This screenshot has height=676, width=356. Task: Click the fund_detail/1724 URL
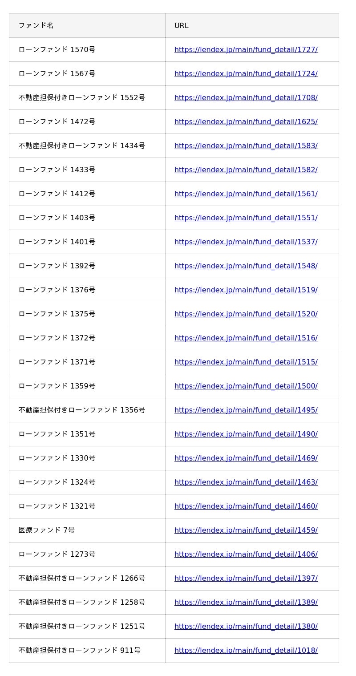click(246, 74)
